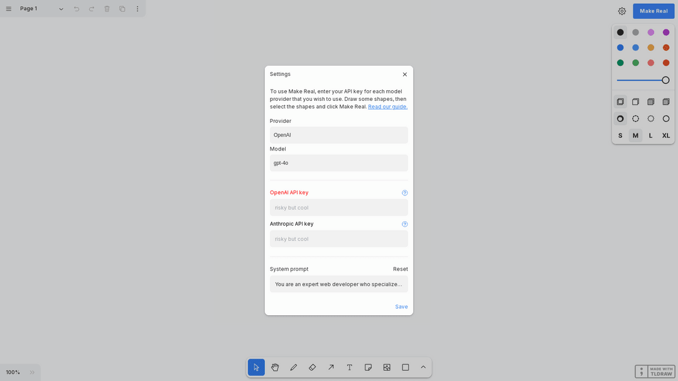
Task: Set stroke size to S
Action: pyautogui.click(x=620, y=135)
